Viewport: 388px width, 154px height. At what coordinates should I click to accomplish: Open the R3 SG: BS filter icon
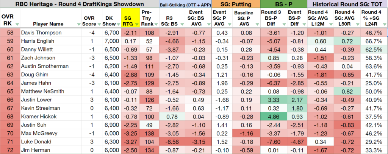pyautogui.click(x=183, y=24)
